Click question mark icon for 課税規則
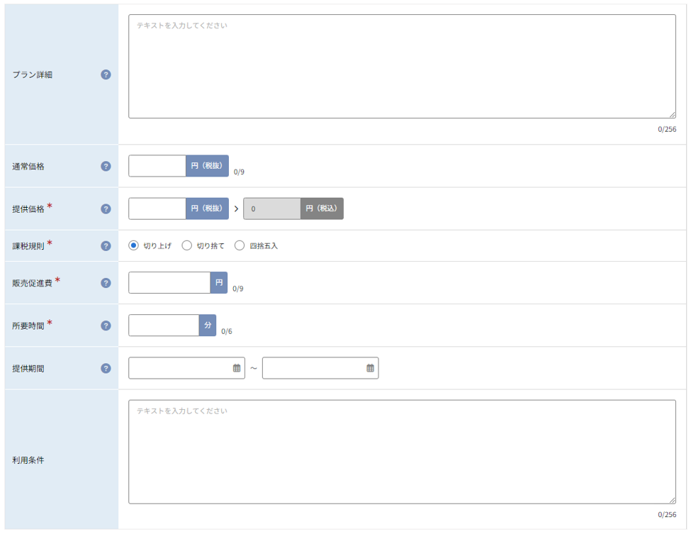Viewport: 691px width, 534px height. (106, 246)
